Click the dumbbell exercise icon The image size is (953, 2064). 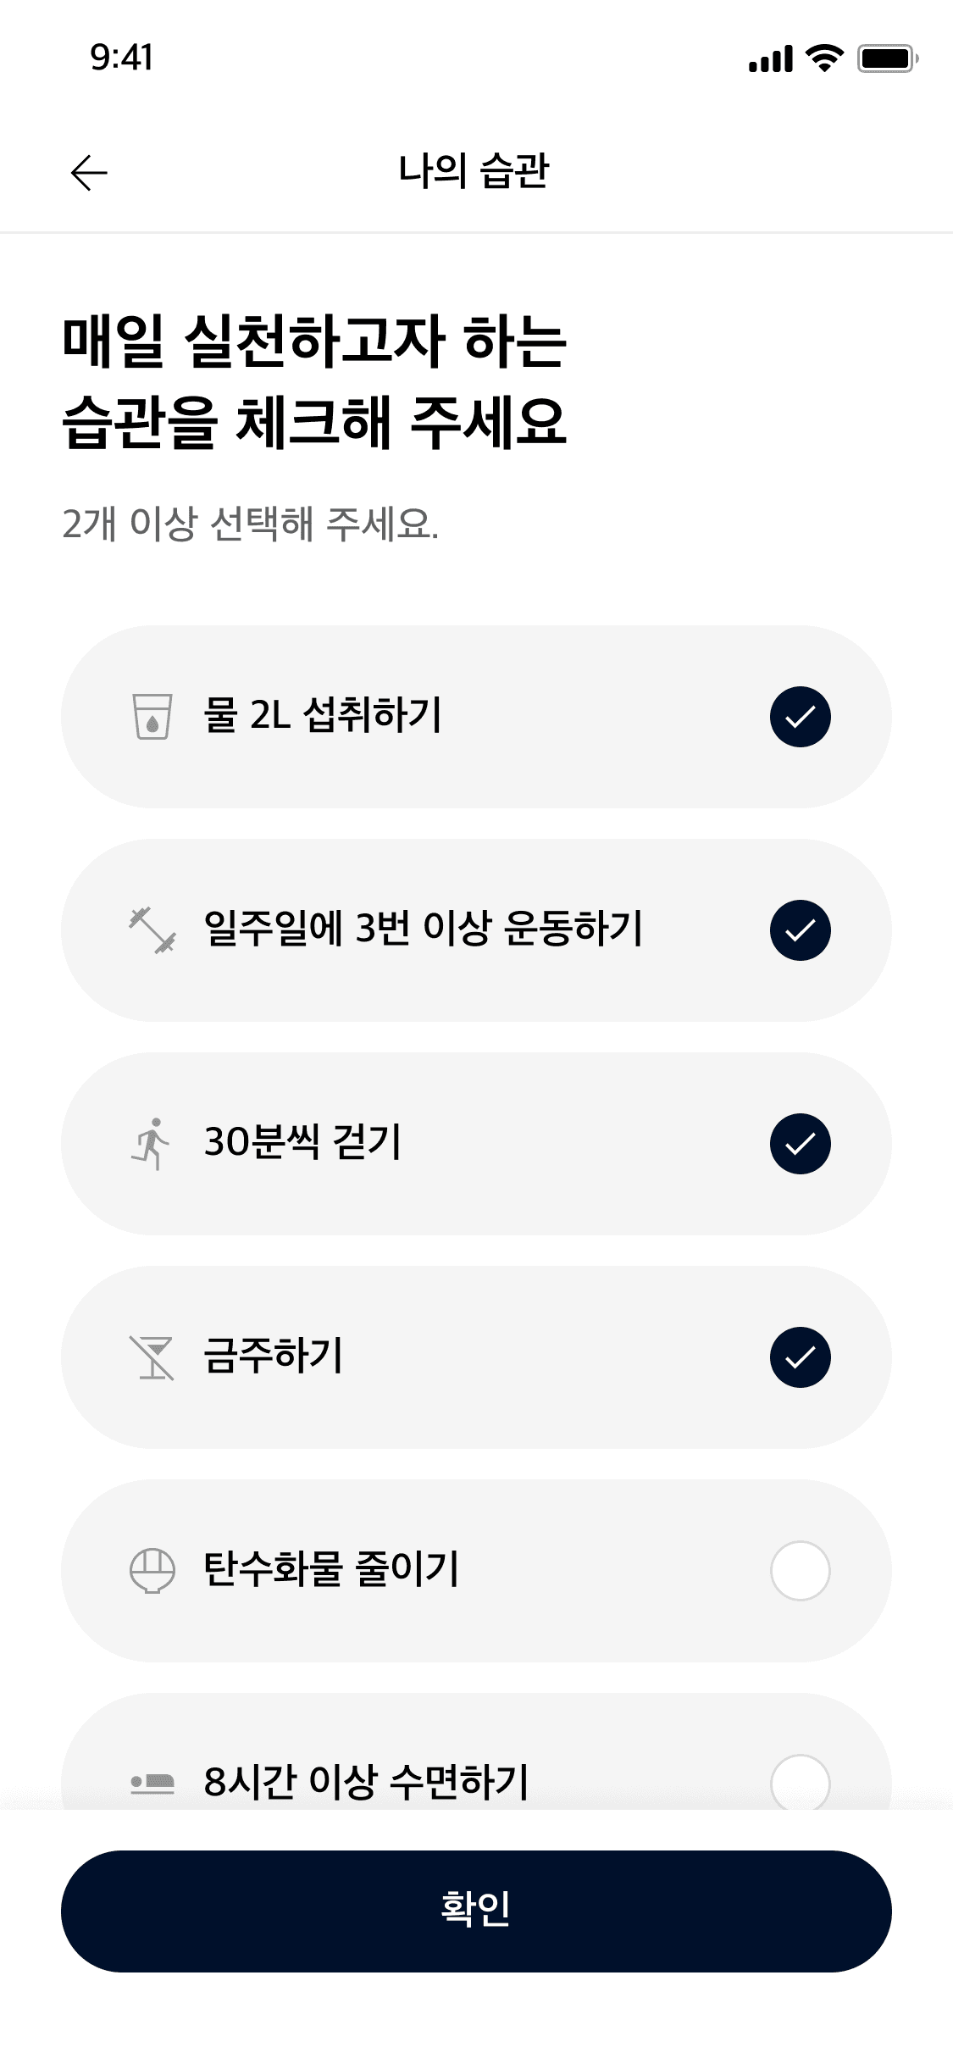pyautogui.click(x=152, y=930)
